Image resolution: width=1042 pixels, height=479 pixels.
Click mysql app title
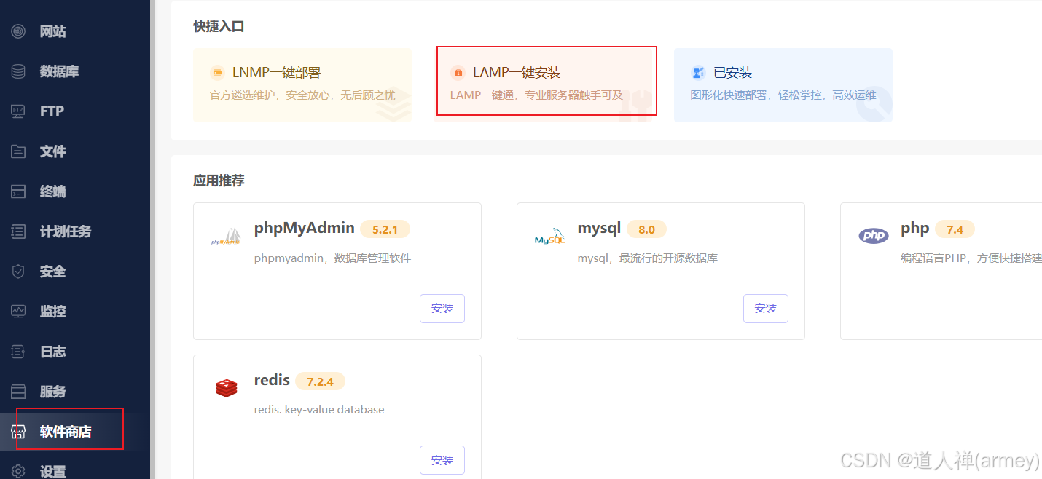coord(599,229)
